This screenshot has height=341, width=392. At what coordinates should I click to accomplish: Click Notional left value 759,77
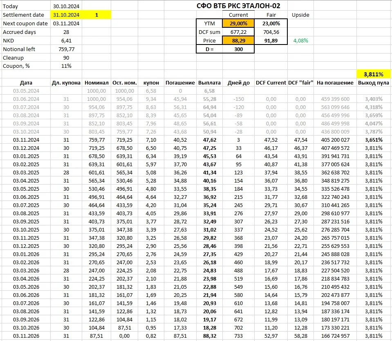pyautogui.click(x=66, y=49)
